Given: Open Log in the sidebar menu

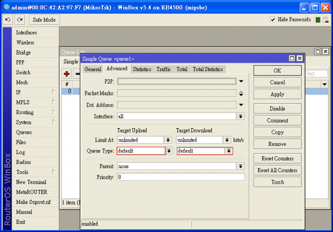Looking at the screenshot, I should pos(21,153).
